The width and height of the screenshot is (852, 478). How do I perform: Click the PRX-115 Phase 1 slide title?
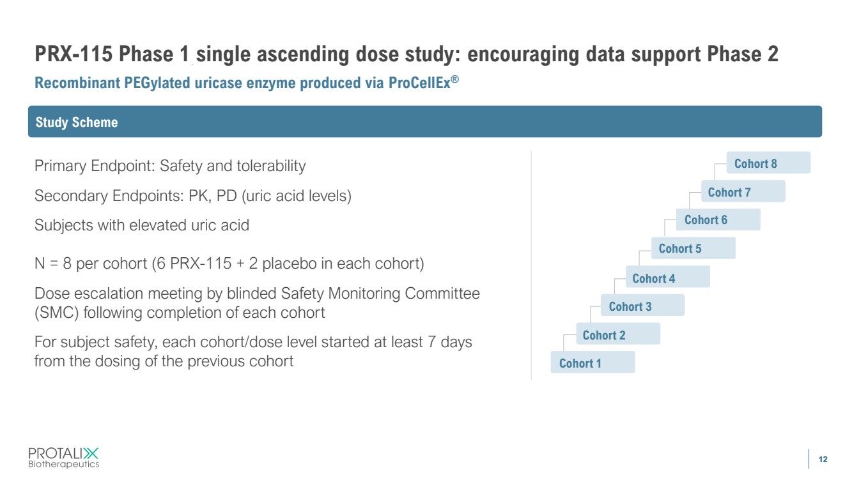coord(406,55)
